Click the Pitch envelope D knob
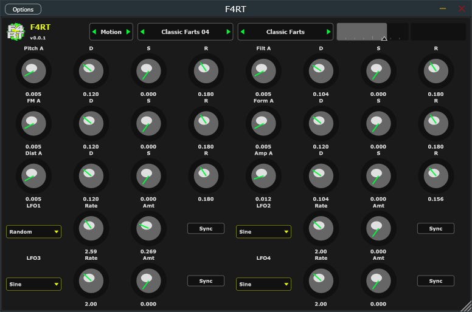472x312 pixels. [91, 71]
